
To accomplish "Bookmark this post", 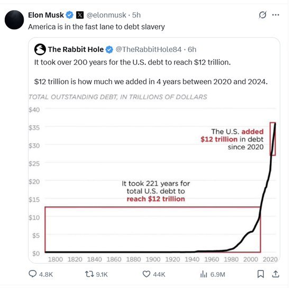I will [261, 274].
